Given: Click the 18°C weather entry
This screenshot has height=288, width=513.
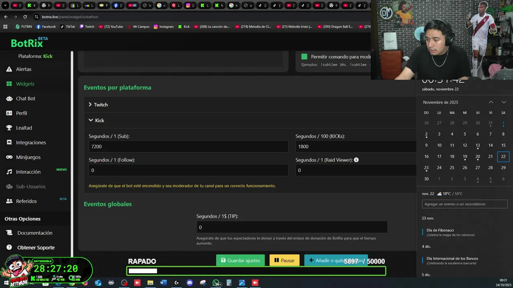Looking at the screenshot, I should 450,194.
